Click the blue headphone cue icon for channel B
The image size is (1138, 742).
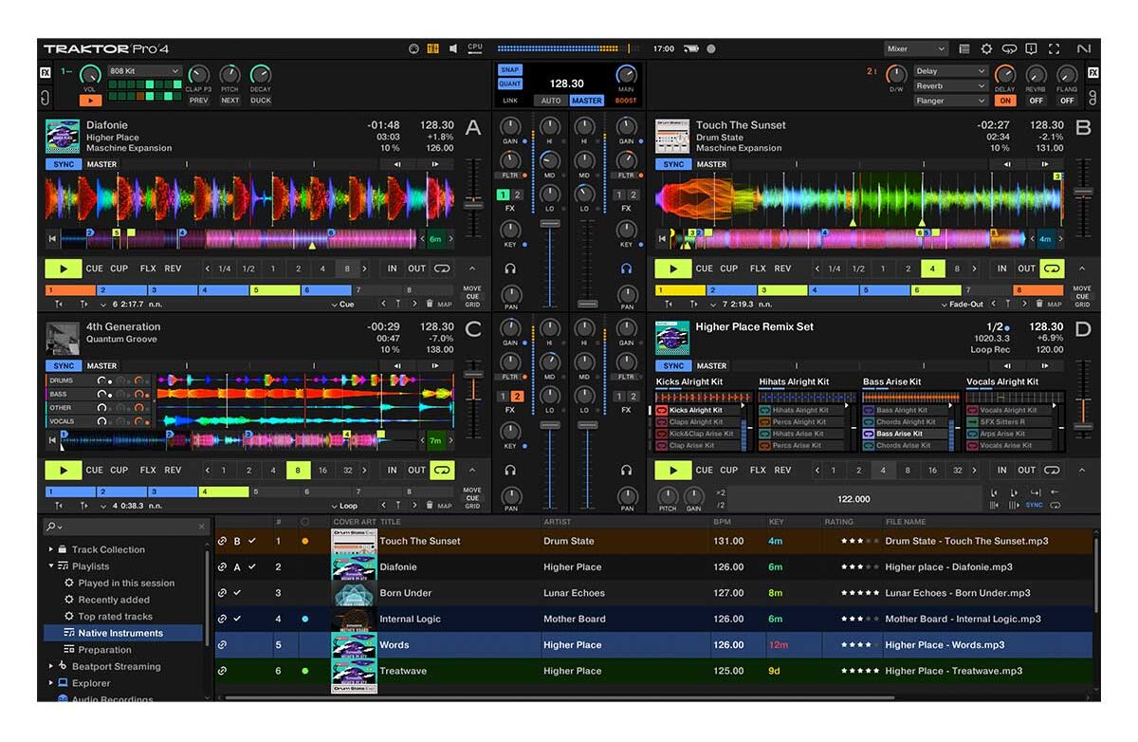click(626, 269)
